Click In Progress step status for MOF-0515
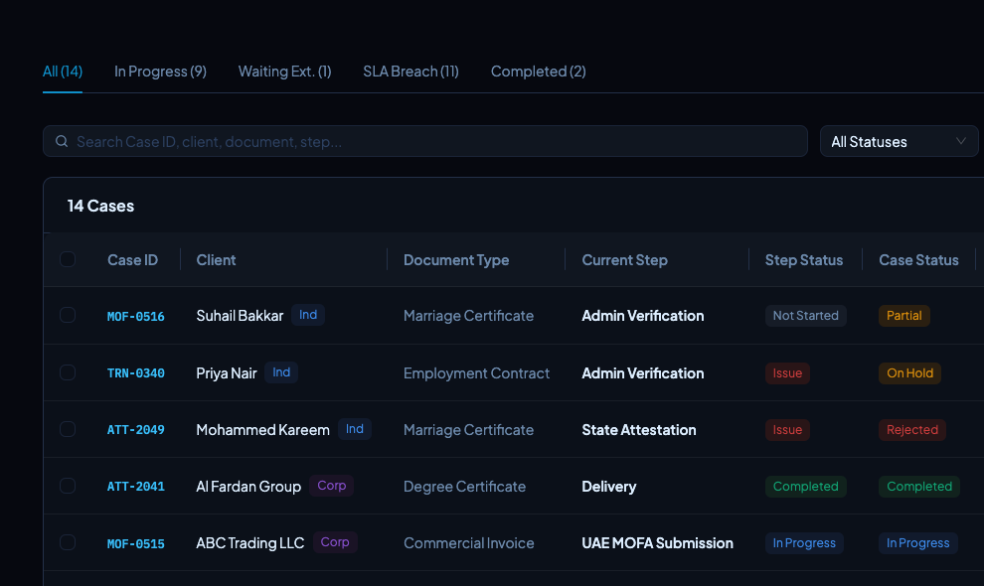 coord(804,542)
